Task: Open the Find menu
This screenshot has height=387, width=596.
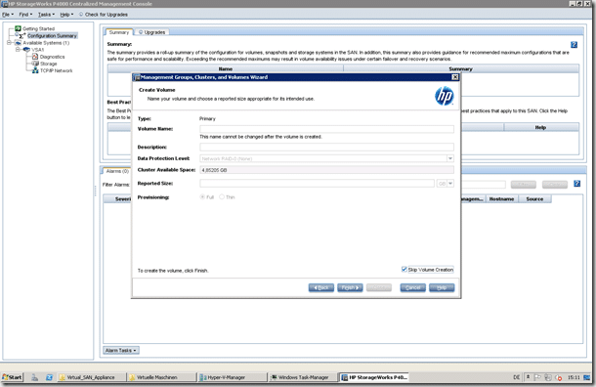Action: 25,15
